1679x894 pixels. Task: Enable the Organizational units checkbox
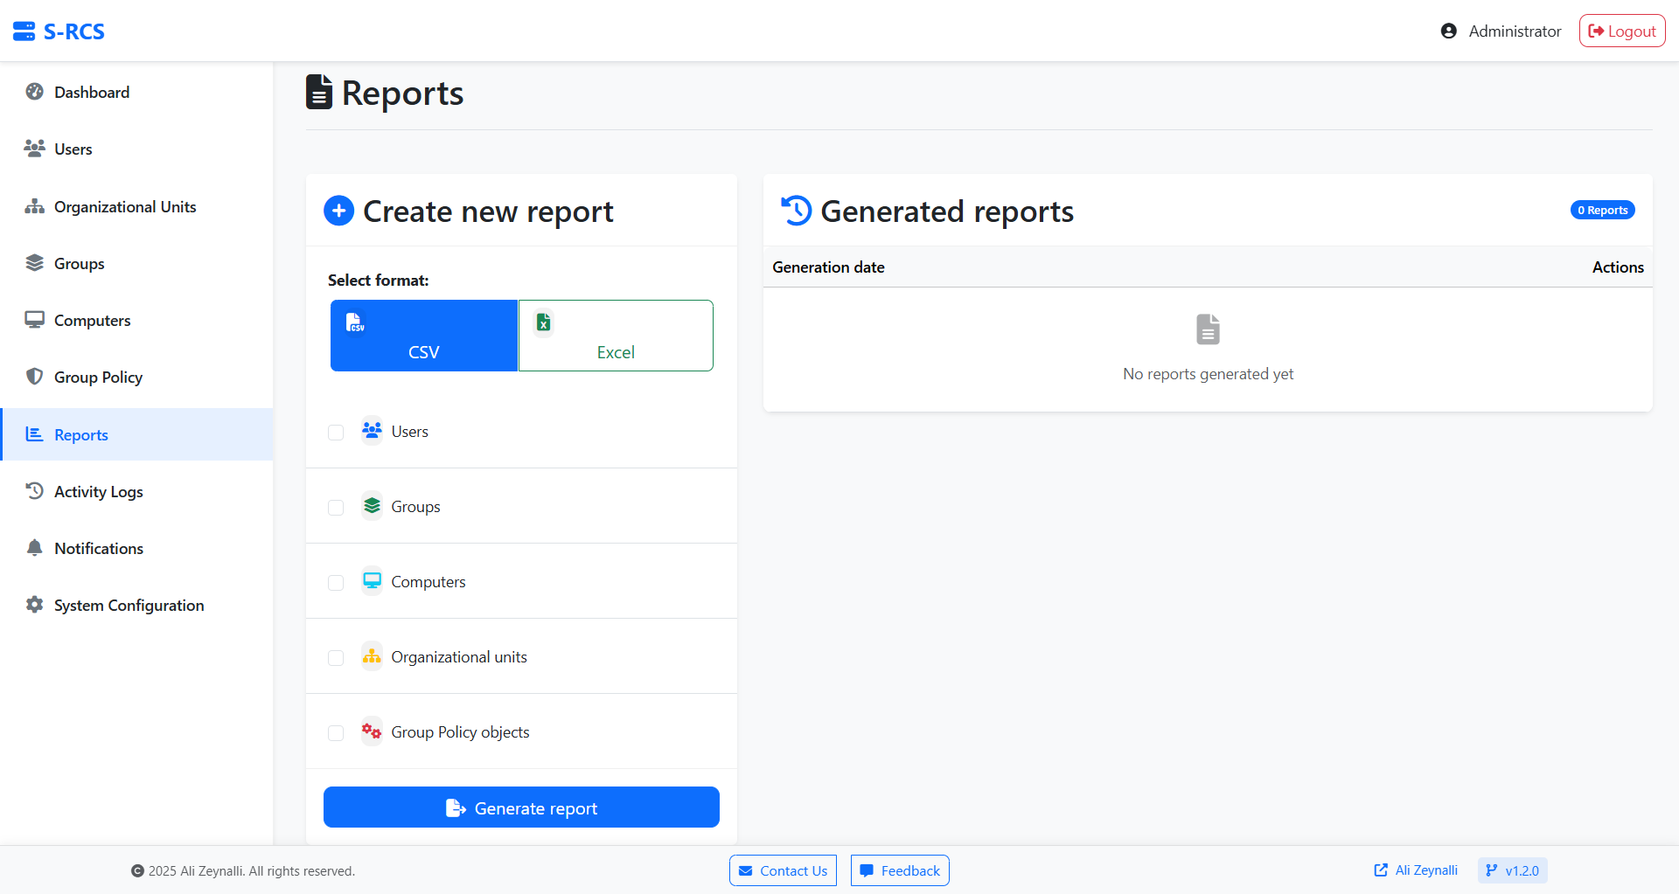click(336, 658)
